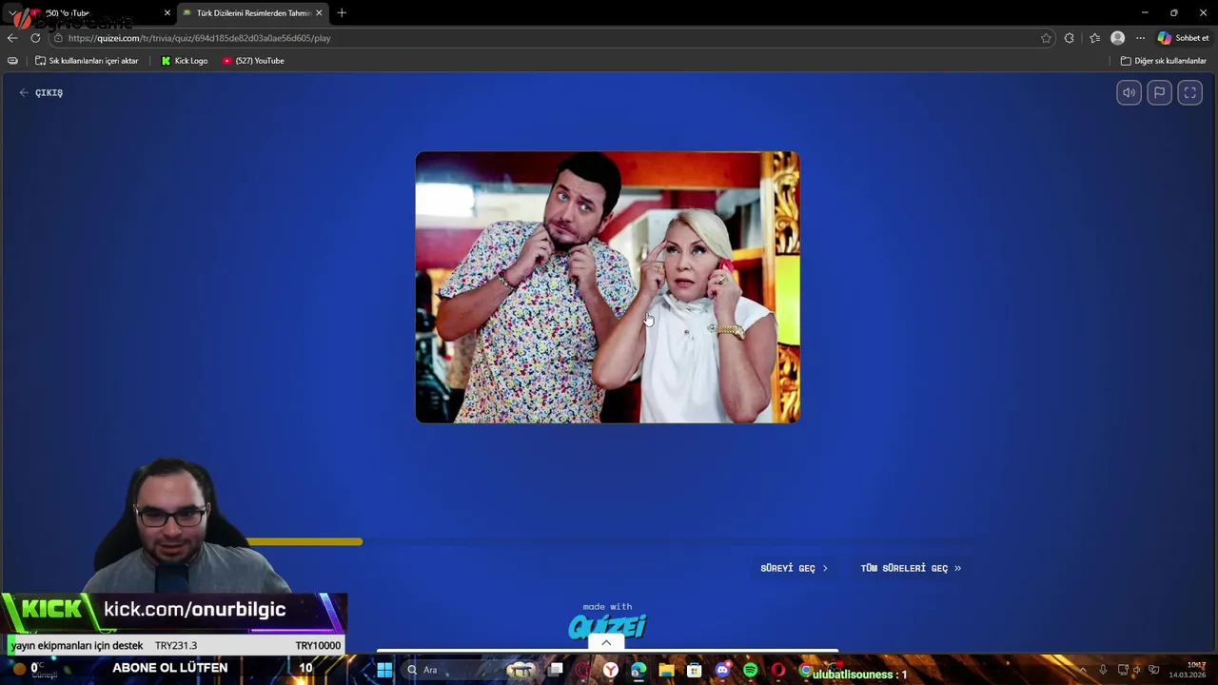Open the tab search dropdown arrow
This screenshot has width=1218, height=685.
tap(12, 13)
